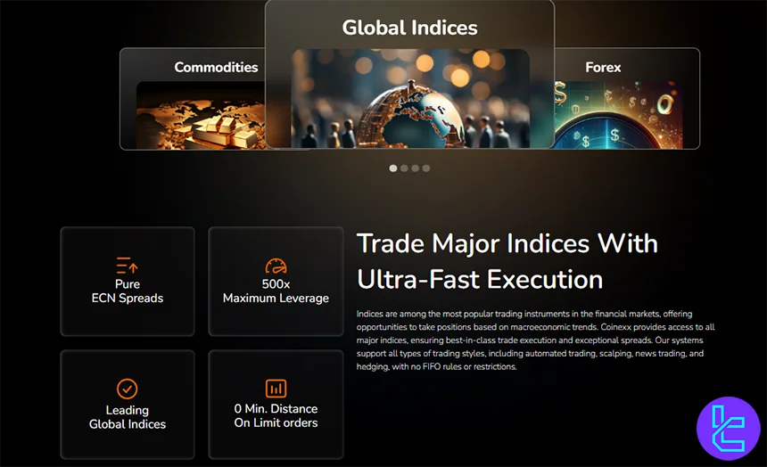Click the globe image in Global Indices

click(410, 98)
